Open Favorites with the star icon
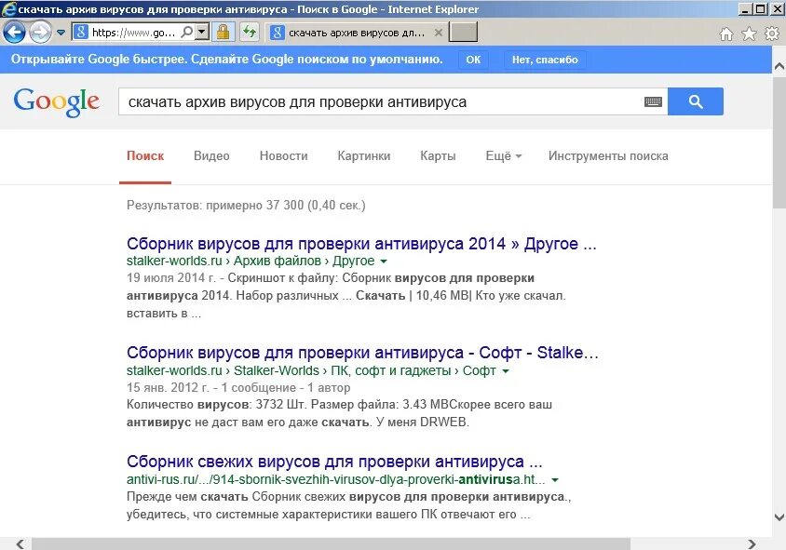 click(x=749, y=34)
